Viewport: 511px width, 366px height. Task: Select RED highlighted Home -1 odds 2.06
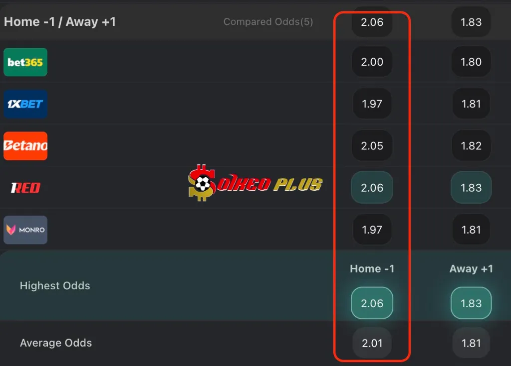[372, 188]
